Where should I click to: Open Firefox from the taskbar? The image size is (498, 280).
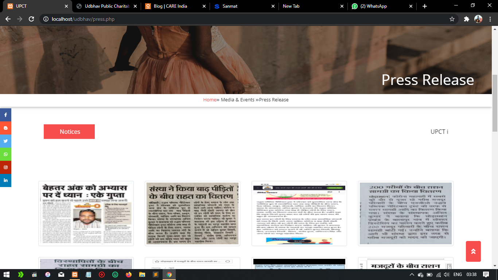[128, 275]
